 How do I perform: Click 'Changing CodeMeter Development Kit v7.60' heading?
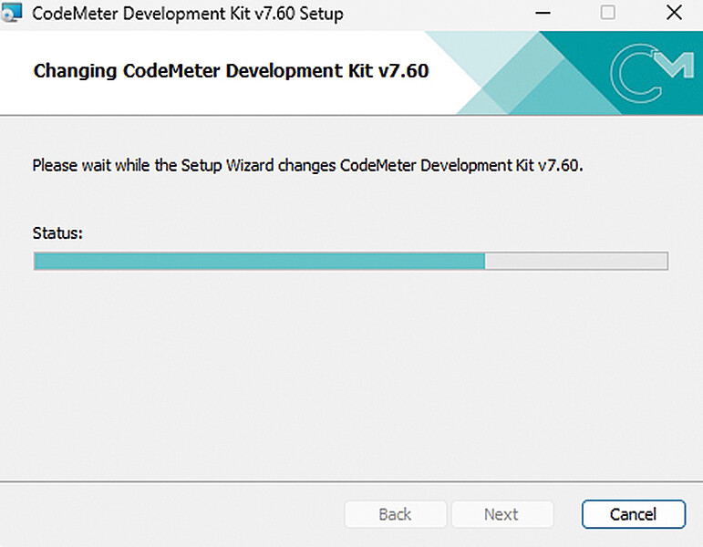point(231,71)
